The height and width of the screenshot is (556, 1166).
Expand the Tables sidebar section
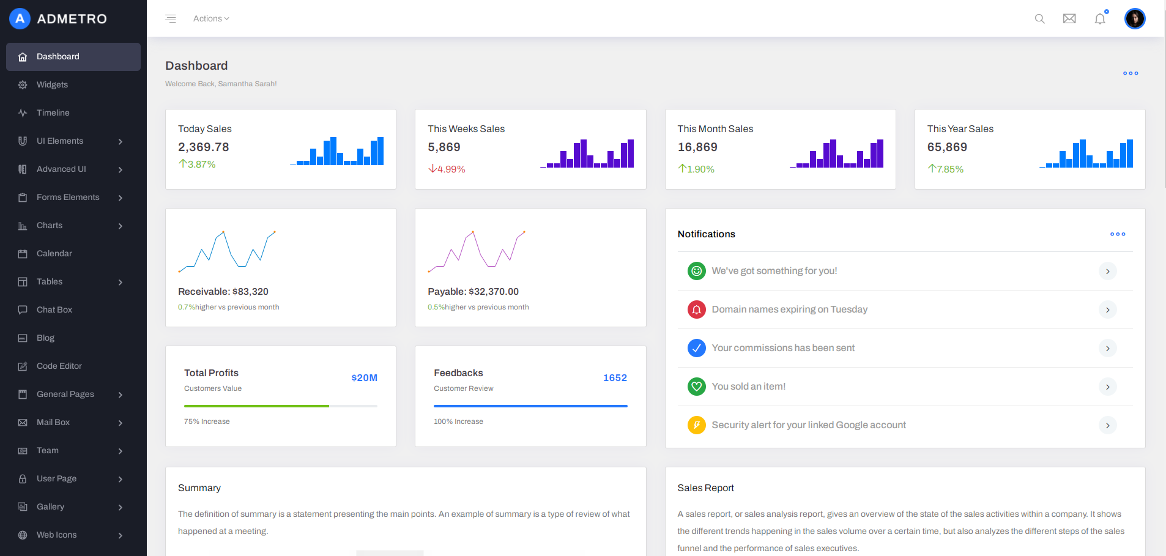coord(50,281)
